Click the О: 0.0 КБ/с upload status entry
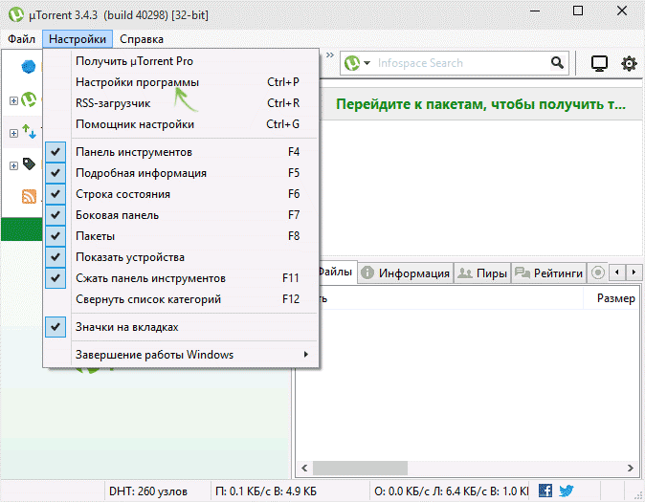The height and width of the screenshot is (502, 645). coord(451,491)
